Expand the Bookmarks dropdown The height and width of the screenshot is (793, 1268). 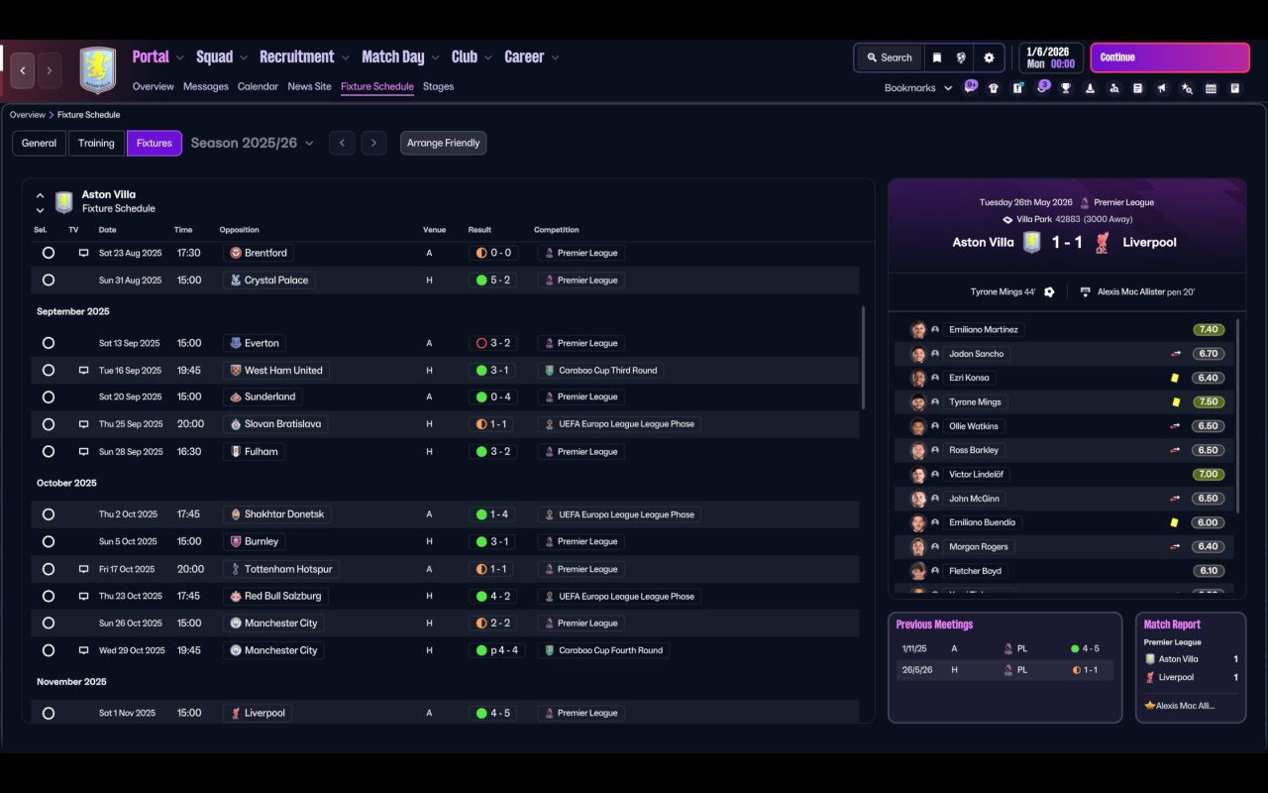coord(918,88)
